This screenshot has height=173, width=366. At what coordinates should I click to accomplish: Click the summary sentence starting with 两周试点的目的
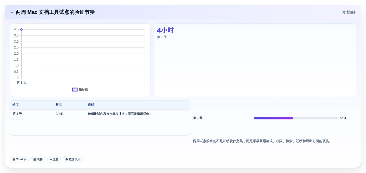pyautogui.click(x=262, y=141)
